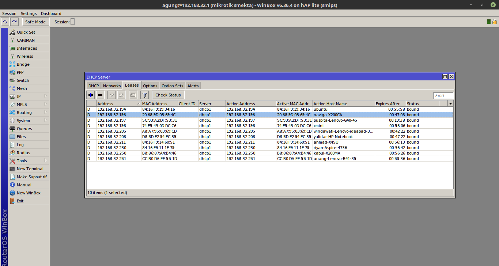The image size is (499, 266).
Task: Select lease row kabul-X200MA
Action: click(x=270, y=153)
